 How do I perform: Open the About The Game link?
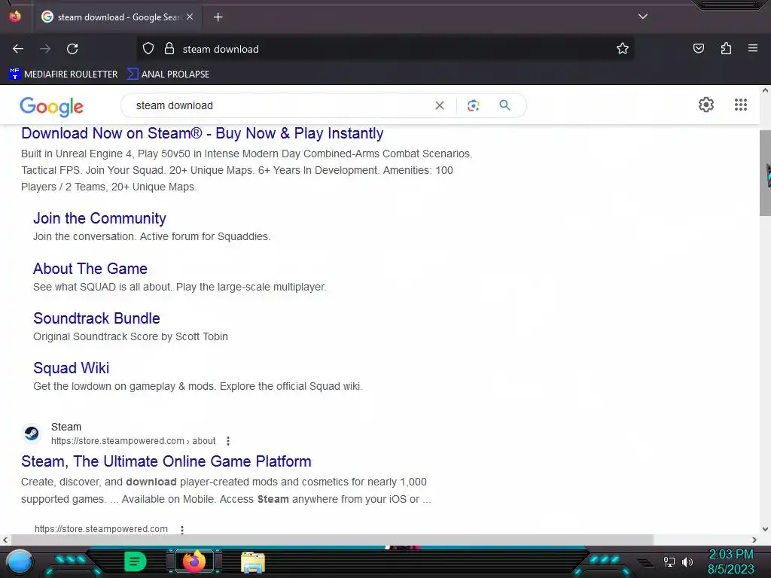tap(90, 269)
